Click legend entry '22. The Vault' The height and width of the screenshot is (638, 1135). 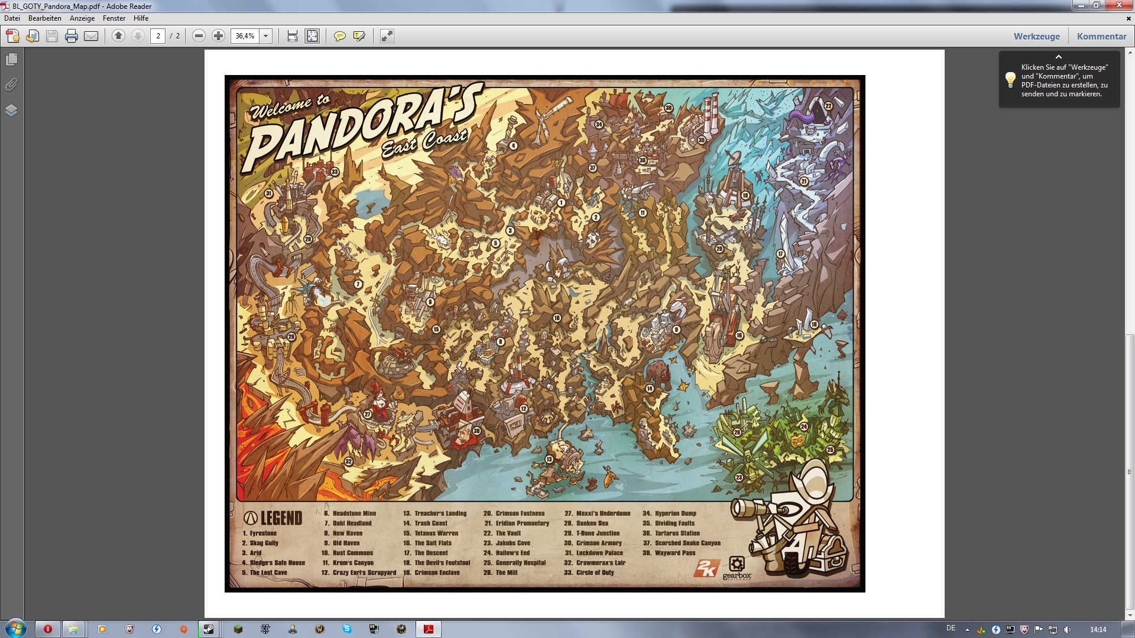pos(502,533)
